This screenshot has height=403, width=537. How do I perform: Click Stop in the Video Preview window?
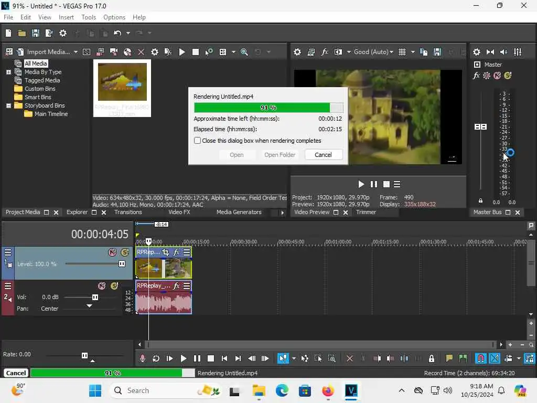click(386, 184)
